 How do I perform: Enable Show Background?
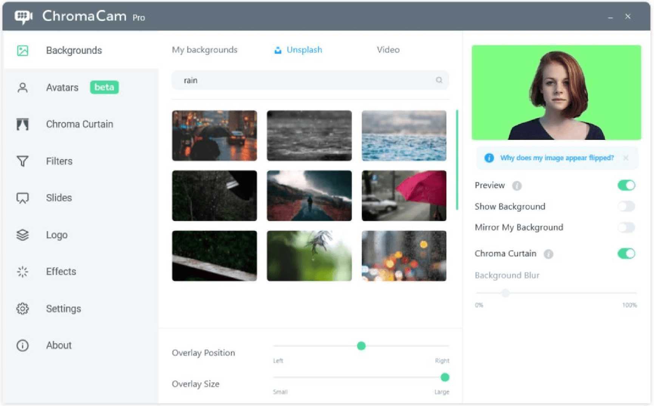coord(626,206)
